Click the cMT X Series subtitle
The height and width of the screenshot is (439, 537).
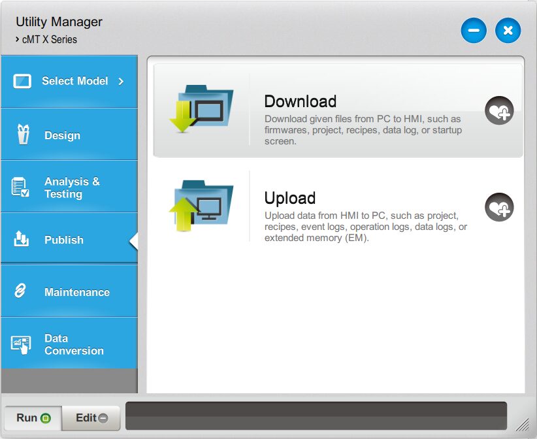pos(49,39)
